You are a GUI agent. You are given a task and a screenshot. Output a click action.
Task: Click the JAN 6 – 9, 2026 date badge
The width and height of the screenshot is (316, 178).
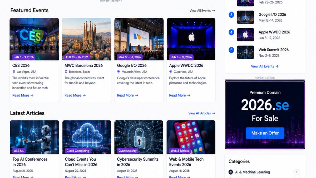pyautogui.click(x=24, y=57)
